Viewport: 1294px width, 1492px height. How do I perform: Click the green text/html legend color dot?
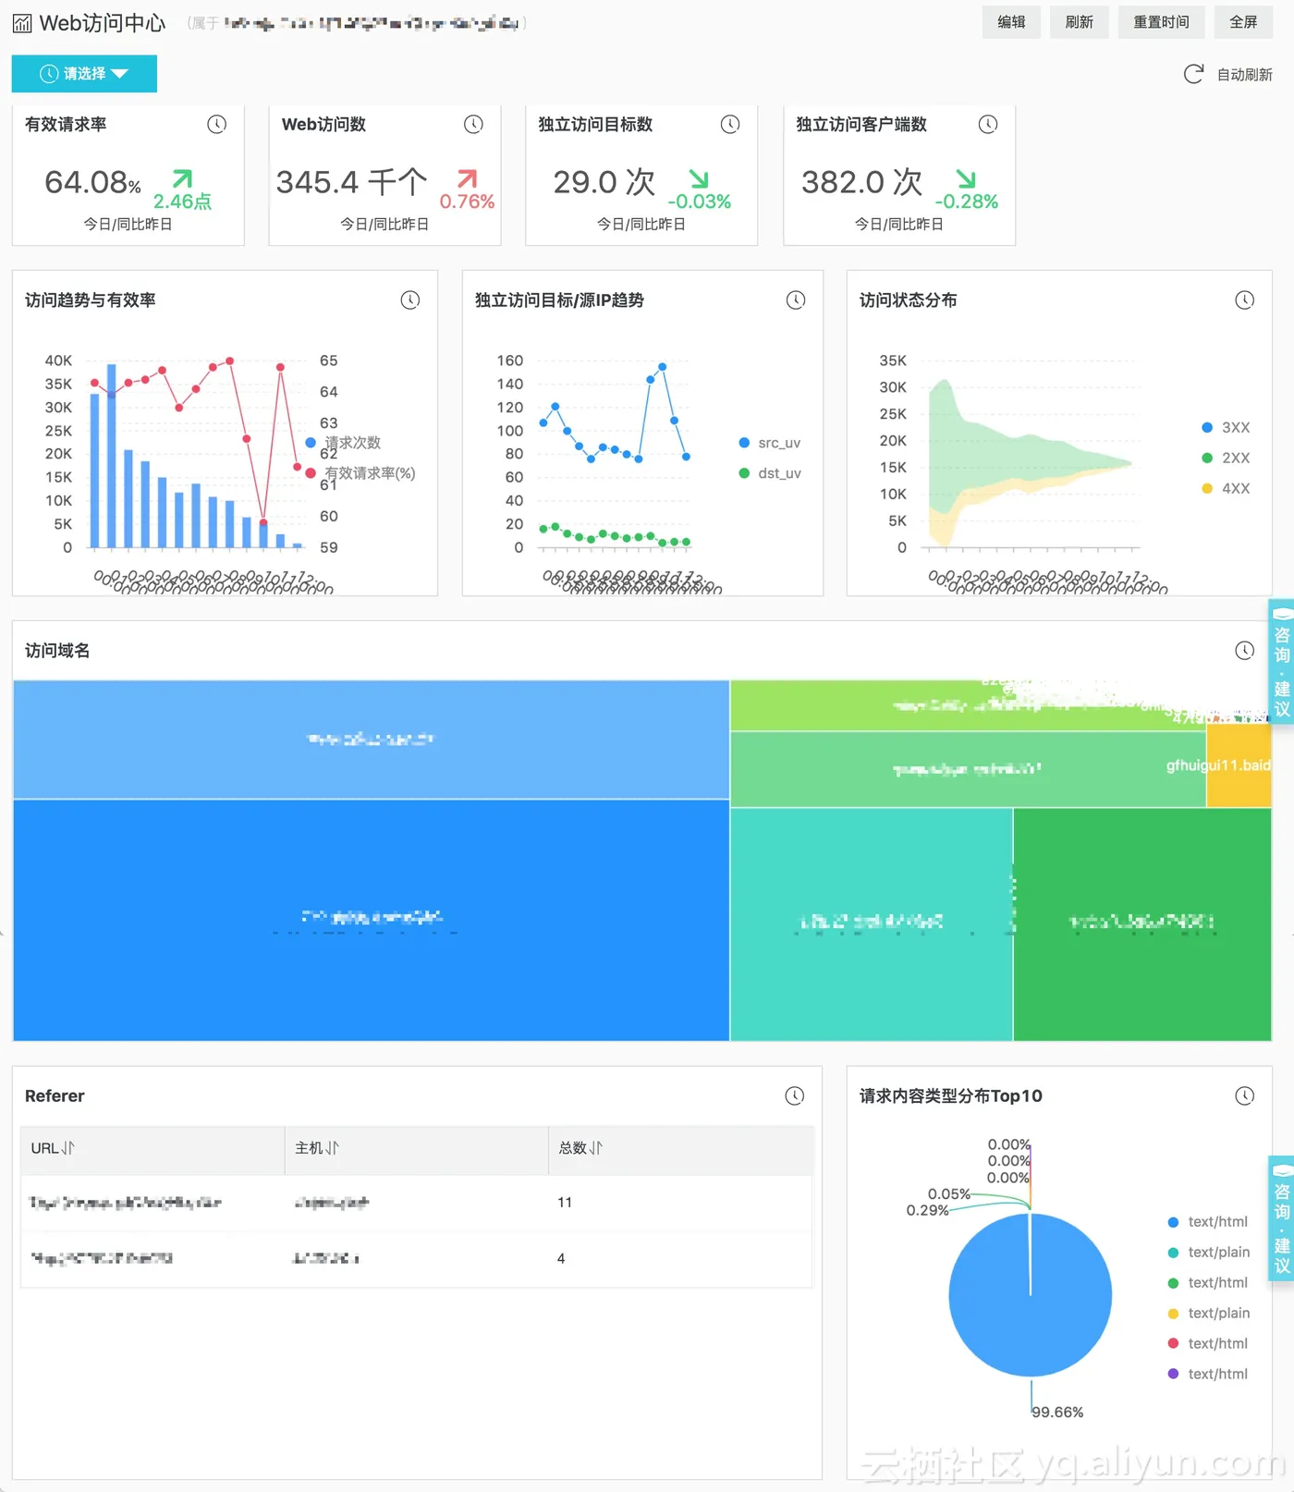coord(1173,1283)
